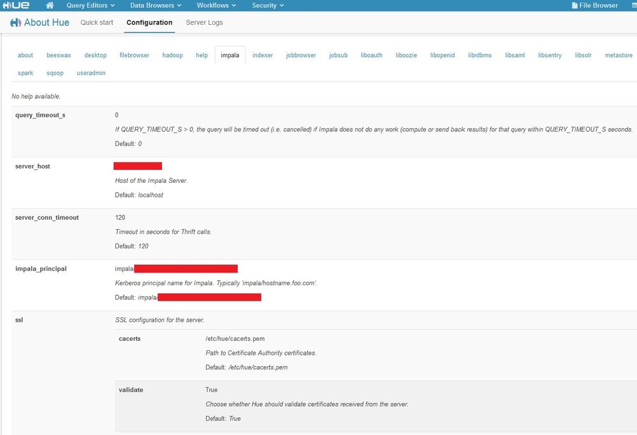The height and width of the screenshot is (435, 637).
Task: Click the impala_principal setting name
Action: tap(41, 269)
